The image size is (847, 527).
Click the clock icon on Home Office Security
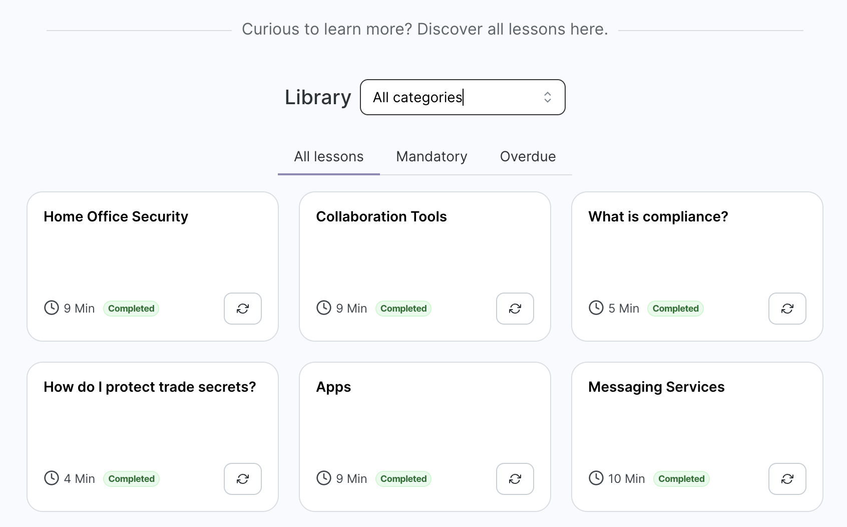51,308
